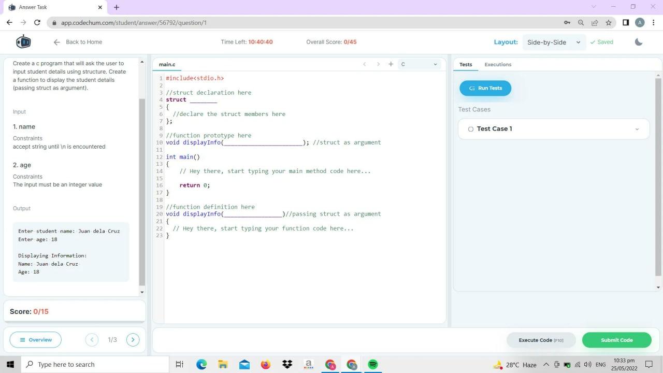The width and height of the screenshot is (663, 373).
Task: Click the CodeChum logo icon
Action: (x=23, y=42)
